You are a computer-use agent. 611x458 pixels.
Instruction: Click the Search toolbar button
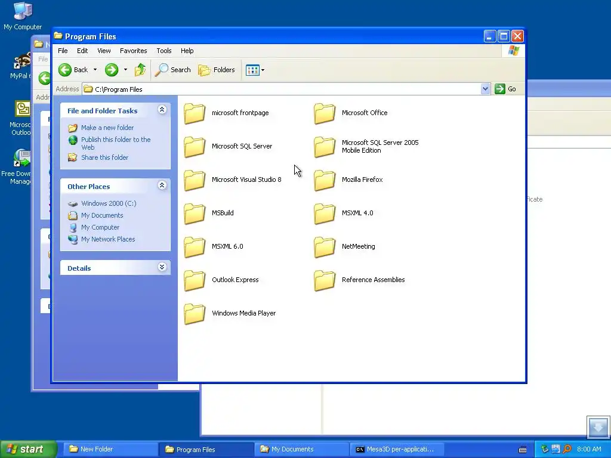(x=172, y=70)
